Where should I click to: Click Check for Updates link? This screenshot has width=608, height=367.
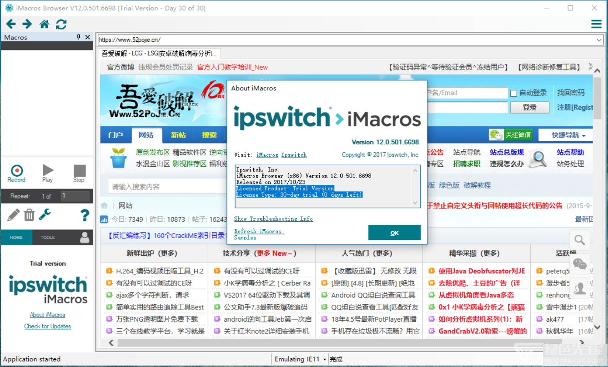click(47, 326)
